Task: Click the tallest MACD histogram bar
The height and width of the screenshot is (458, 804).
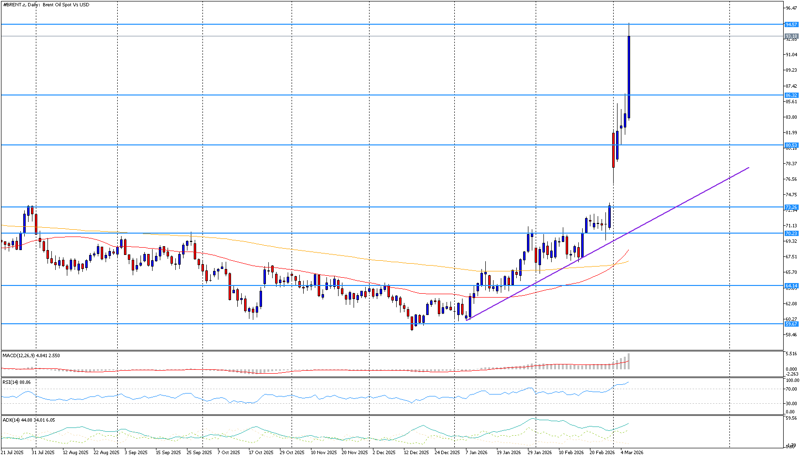Action: pos(629,362)
